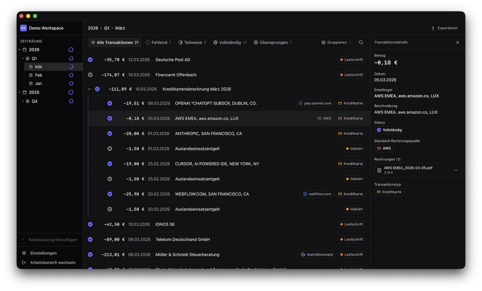The width and height of the screenshot is (482, 291).
Task: Switch to Teilweise filter tab
Action: click(192, 42)
